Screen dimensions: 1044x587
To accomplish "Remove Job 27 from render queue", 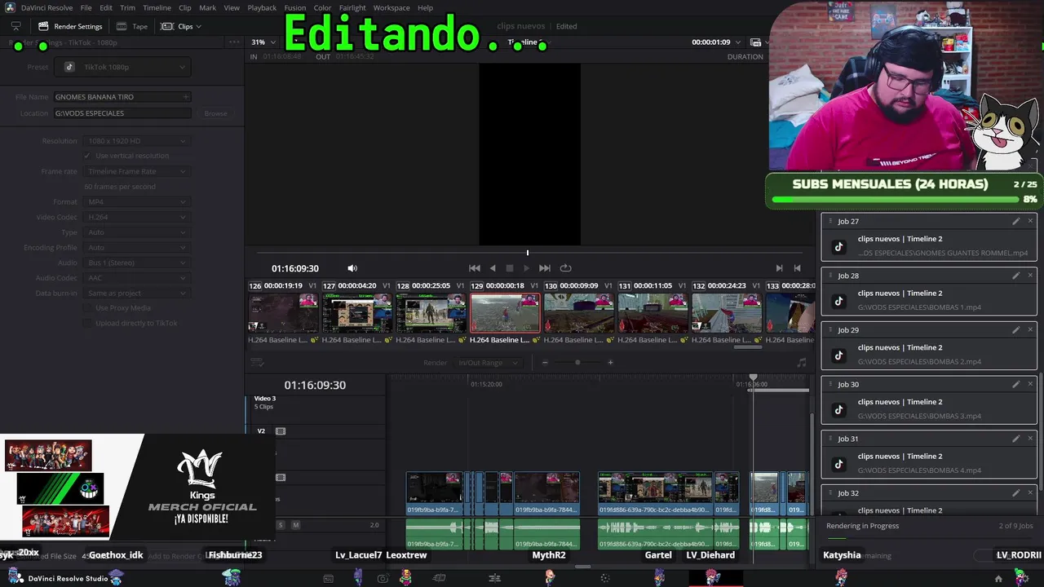I will pos(1030,221).
